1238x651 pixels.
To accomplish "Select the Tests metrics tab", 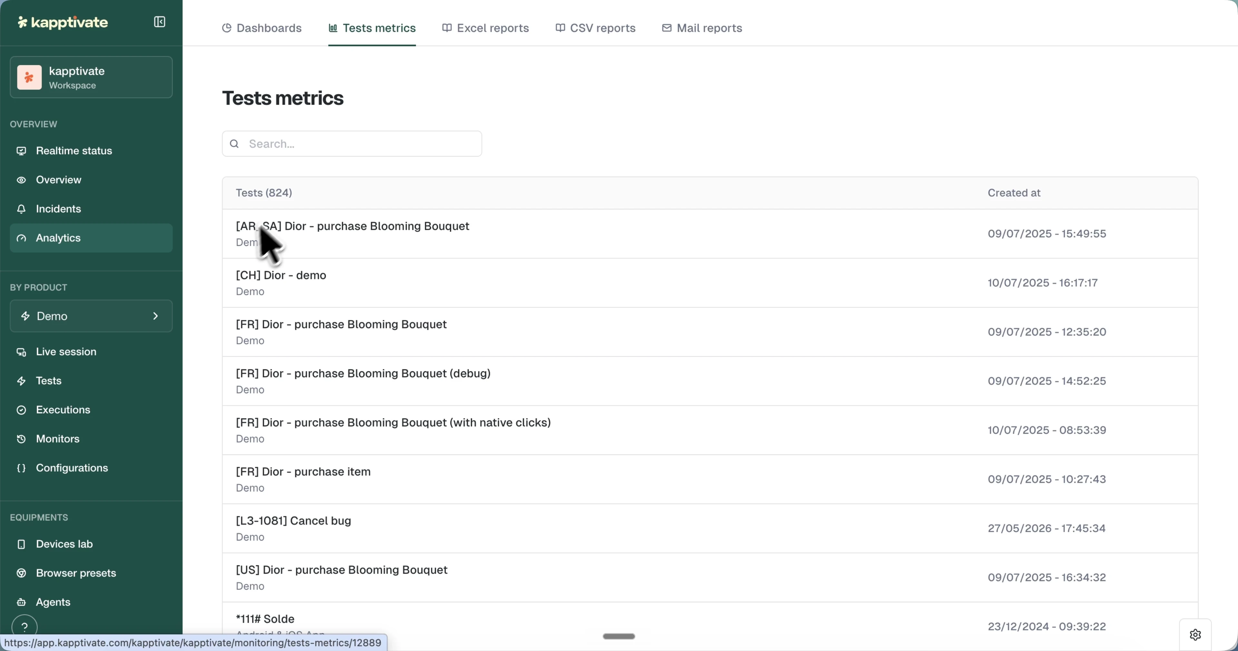I will pos(372,28).
